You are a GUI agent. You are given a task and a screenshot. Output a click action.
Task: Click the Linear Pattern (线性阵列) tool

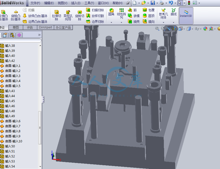(x=121, y=14)
